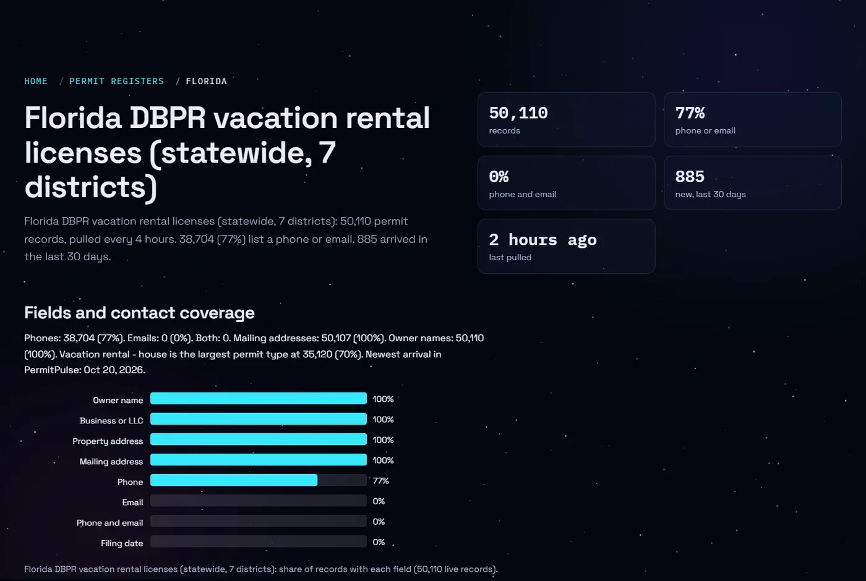Click the Phone 77% coverage bar

(259, 480)
